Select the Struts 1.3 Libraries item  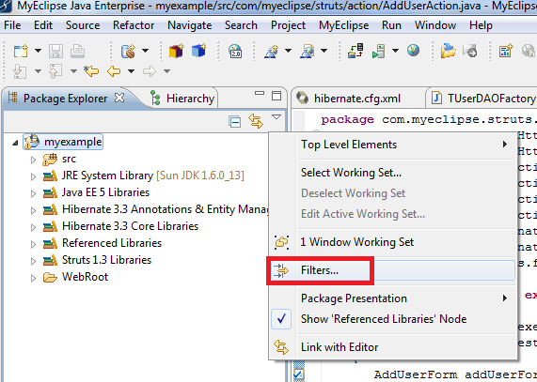point(106,260)
